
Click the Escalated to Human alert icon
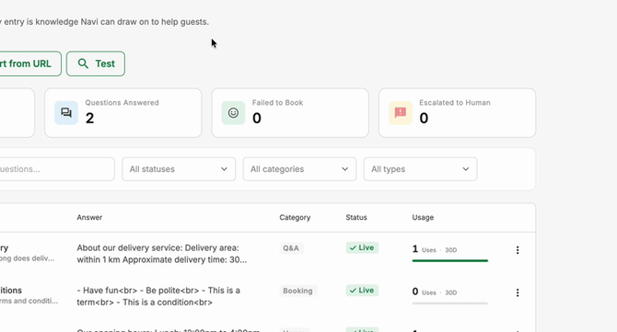401,113
